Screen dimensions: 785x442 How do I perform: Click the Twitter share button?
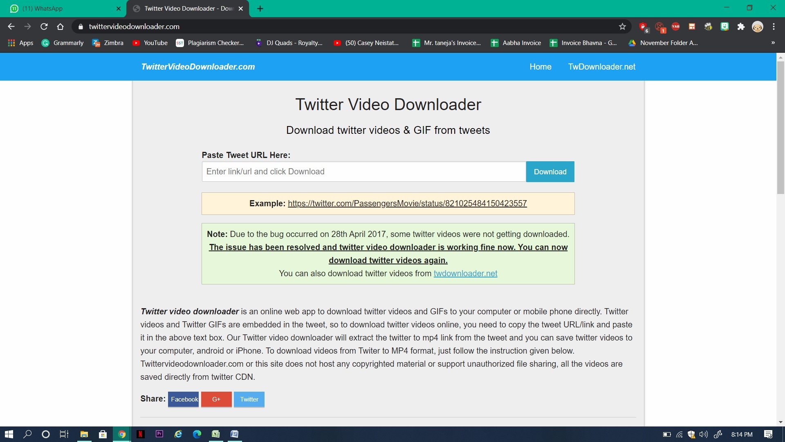[x=249, y=399]
